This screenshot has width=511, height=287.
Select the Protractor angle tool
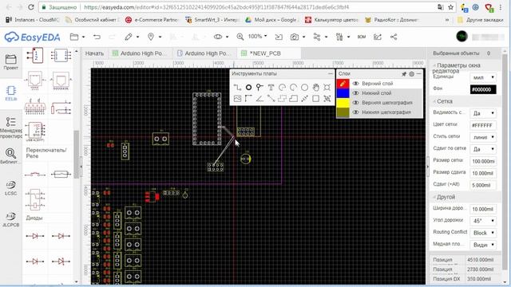(259, 98)
